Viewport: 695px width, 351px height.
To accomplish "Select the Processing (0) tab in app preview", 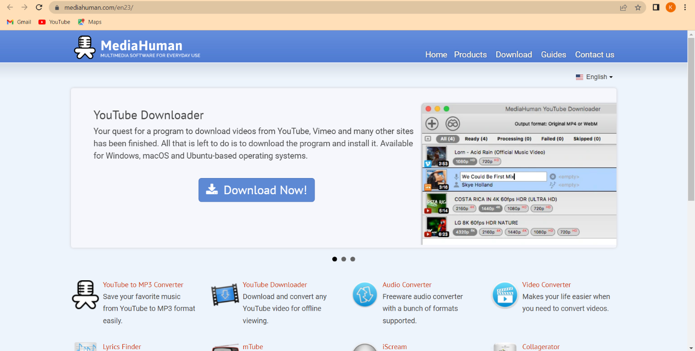I will [514, 139].
